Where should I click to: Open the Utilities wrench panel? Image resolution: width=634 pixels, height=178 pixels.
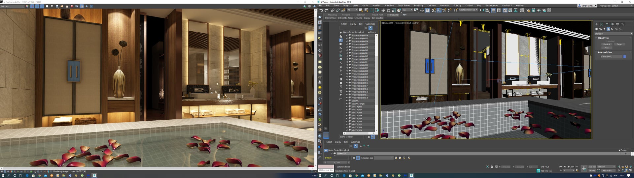tap(623, 24)
